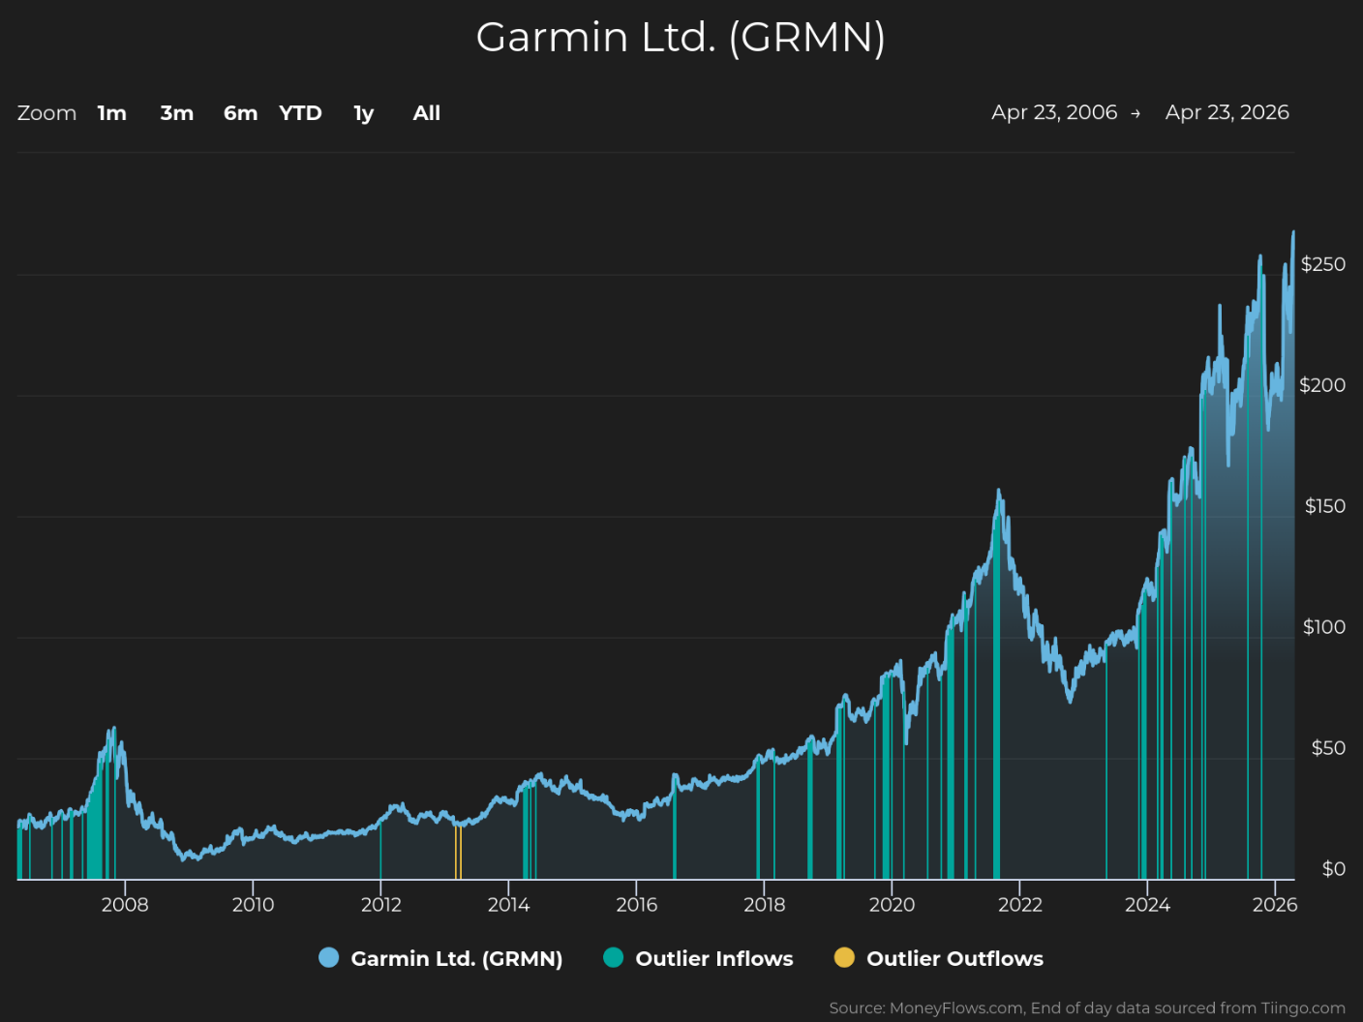Click the 2010 x-axis label

(253, 904)
